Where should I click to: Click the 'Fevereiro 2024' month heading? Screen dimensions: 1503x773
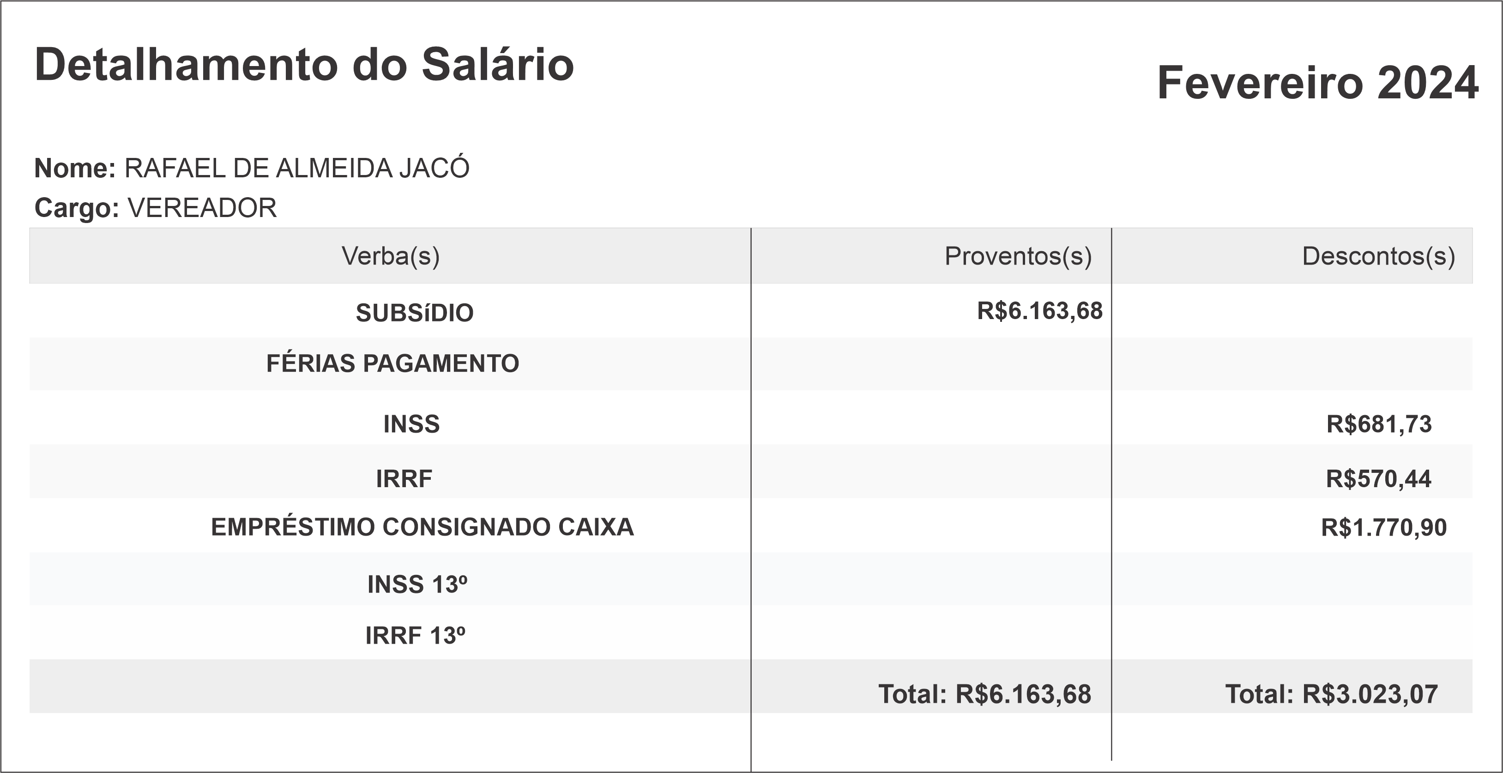1317,84
